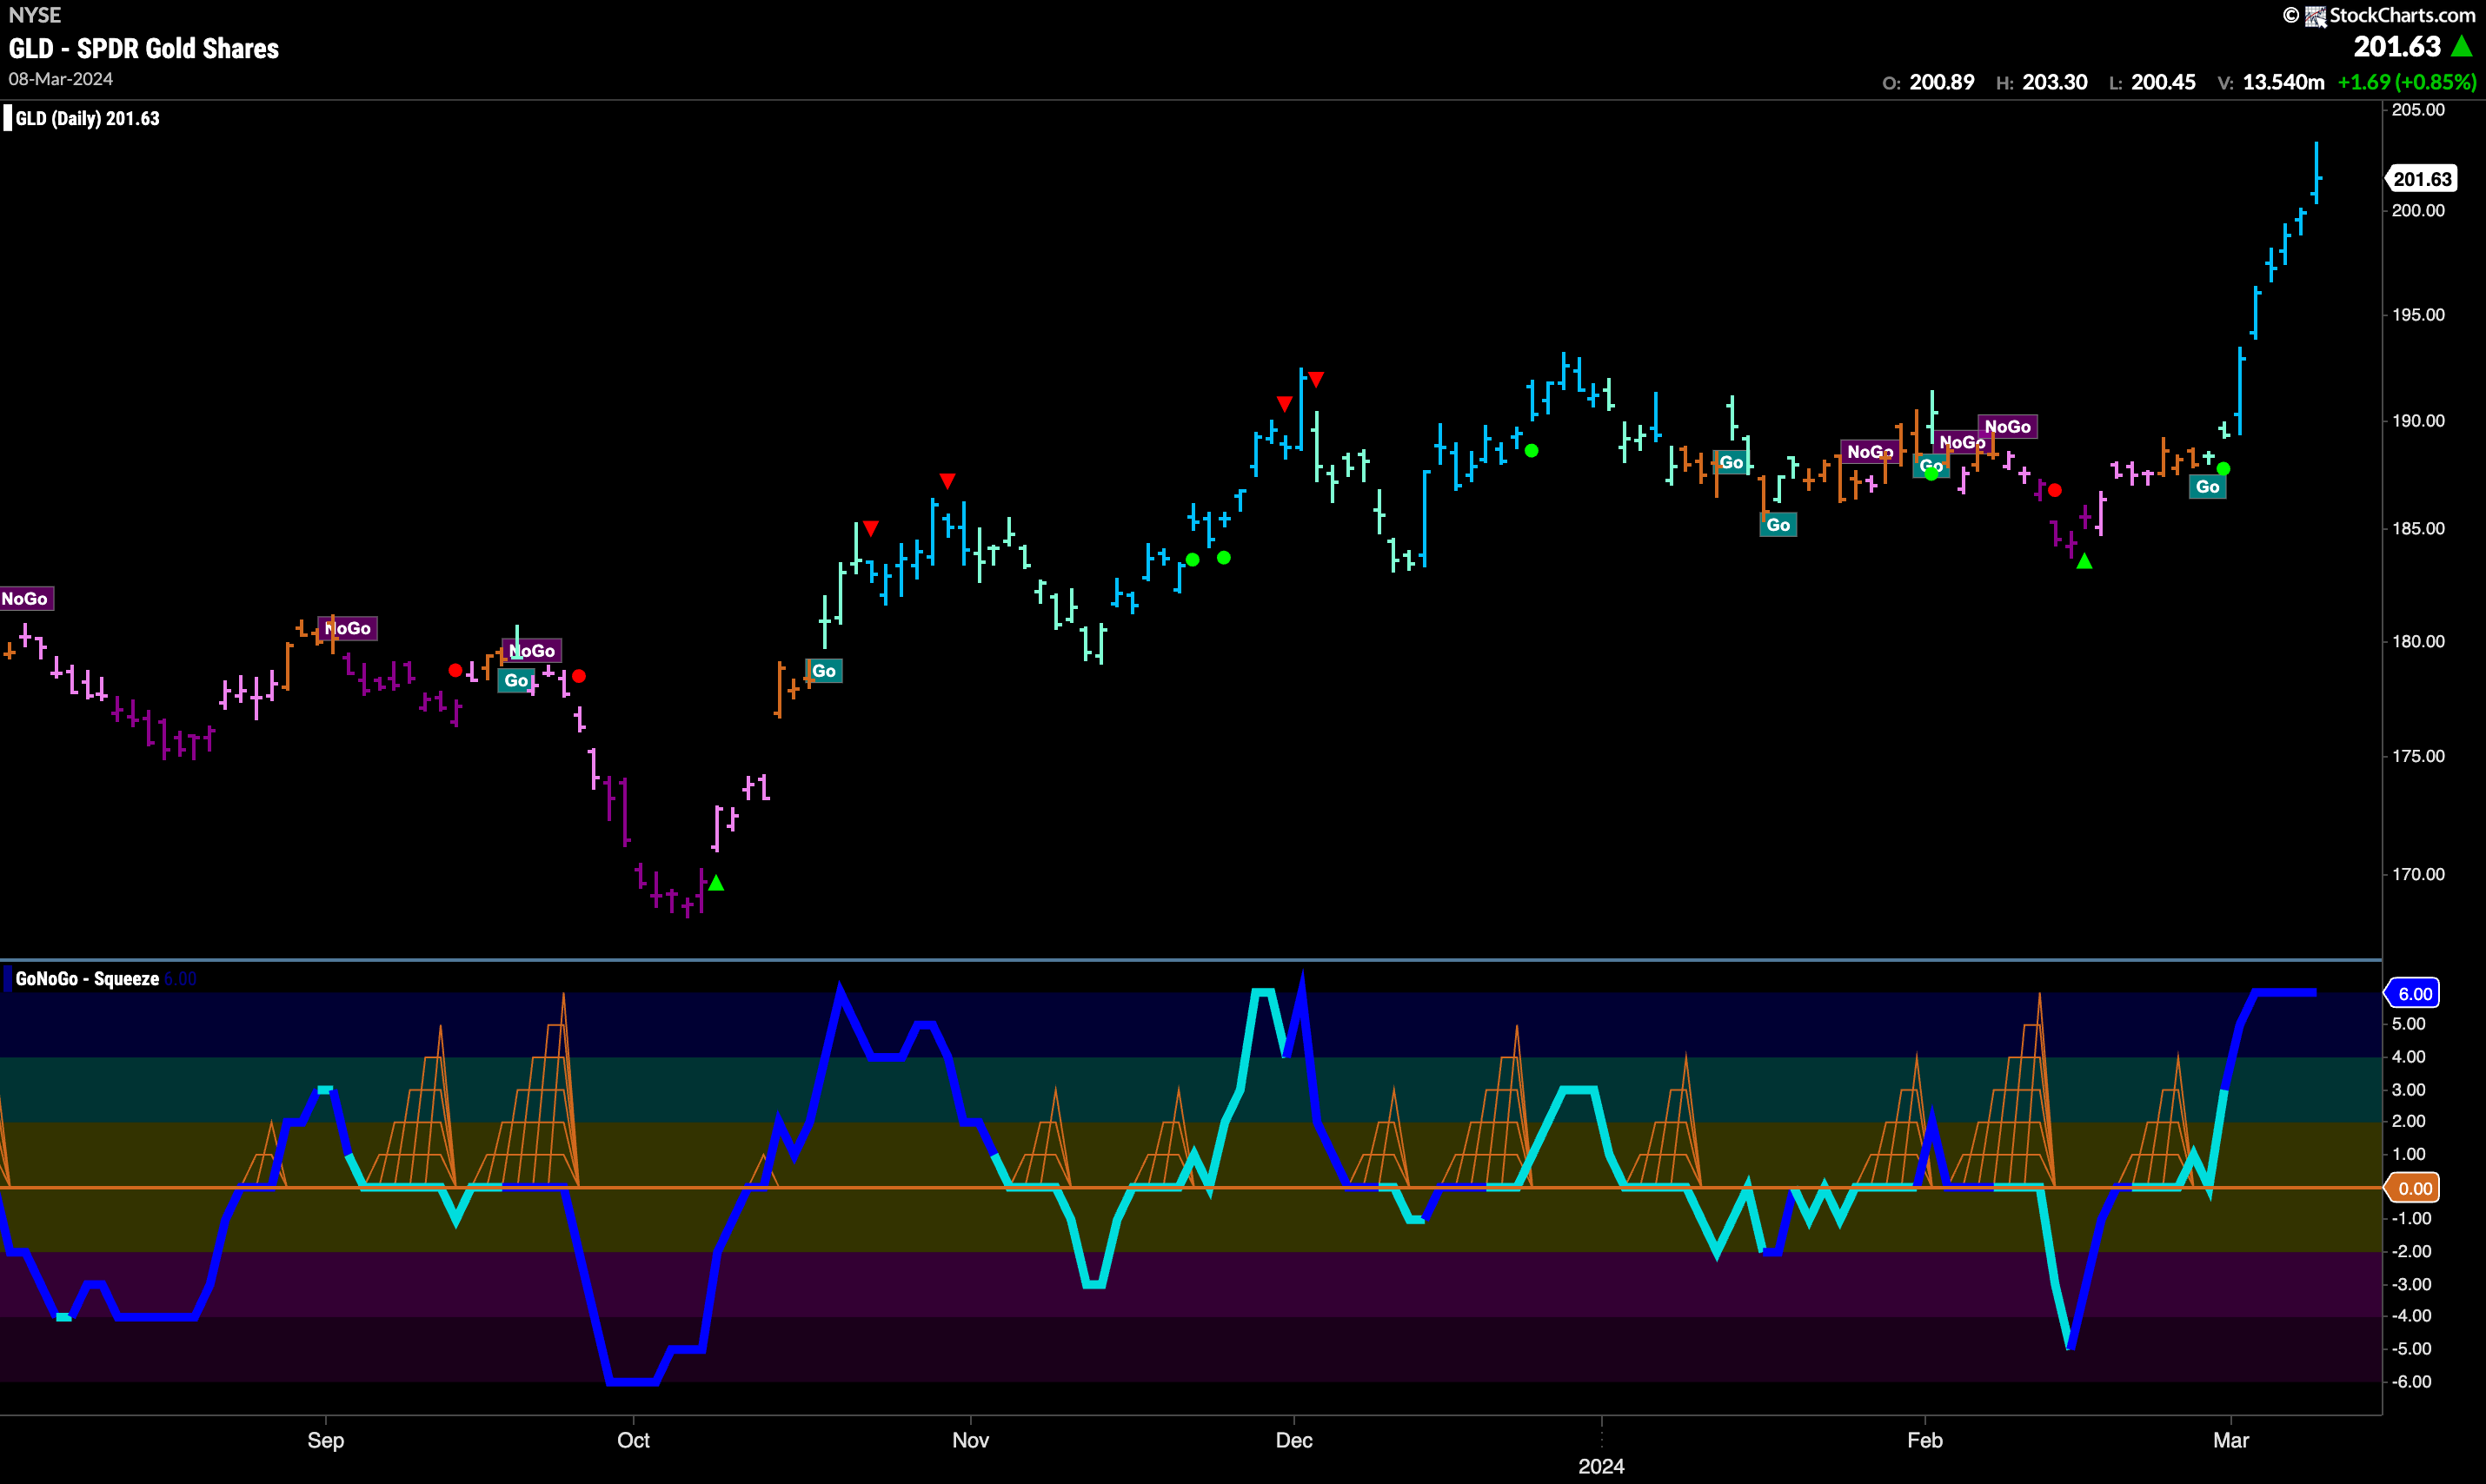
Task: Click the NYSE exchange label
Action: point(35,15)
